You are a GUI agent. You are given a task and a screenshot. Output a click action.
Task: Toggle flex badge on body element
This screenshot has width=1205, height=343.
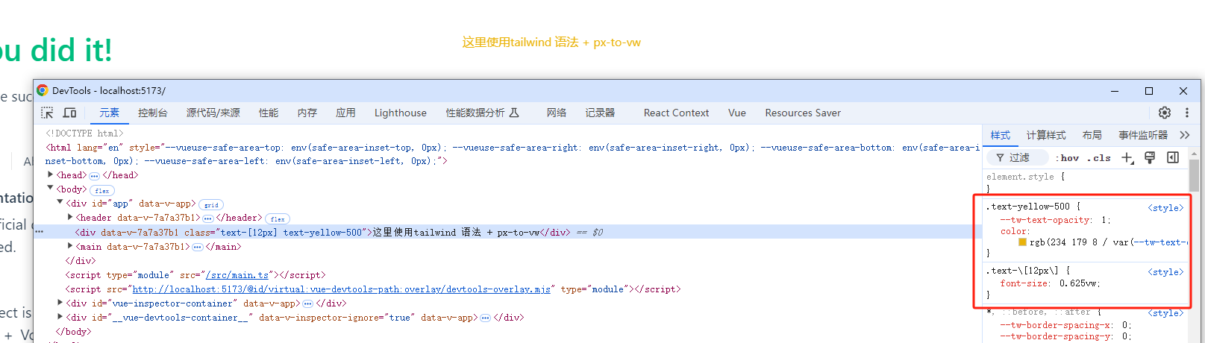(102, 190)
